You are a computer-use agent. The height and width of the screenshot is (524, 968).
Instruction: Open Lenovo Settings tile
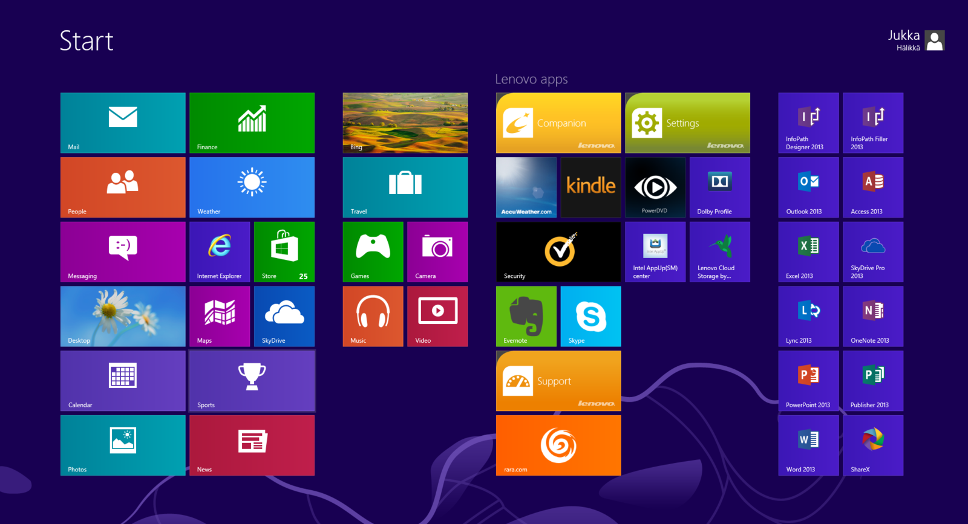click(687, 123)
